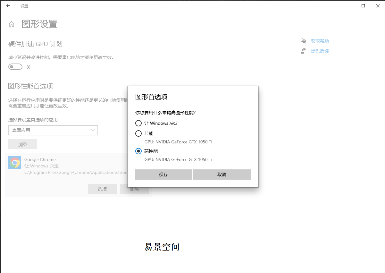Open the 桌面应用 app type dropdown

click(x=53, y=130)
